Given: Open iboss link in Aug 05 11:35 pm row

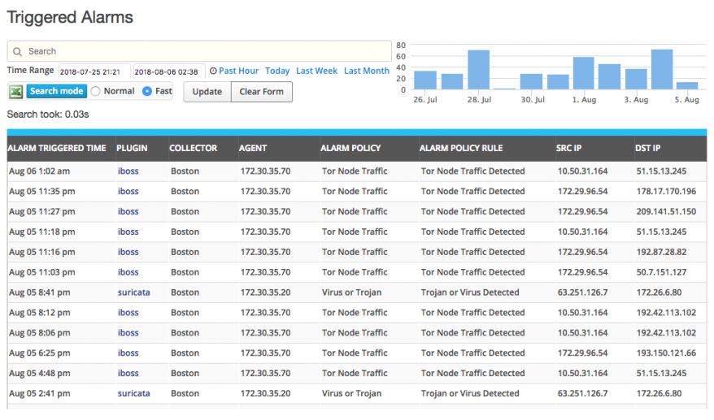Looking at the screenshot, I should (x=128, y=191).
